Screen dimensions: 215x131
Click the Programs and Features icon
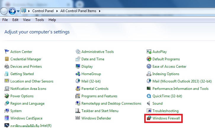[x=78, y=96]
